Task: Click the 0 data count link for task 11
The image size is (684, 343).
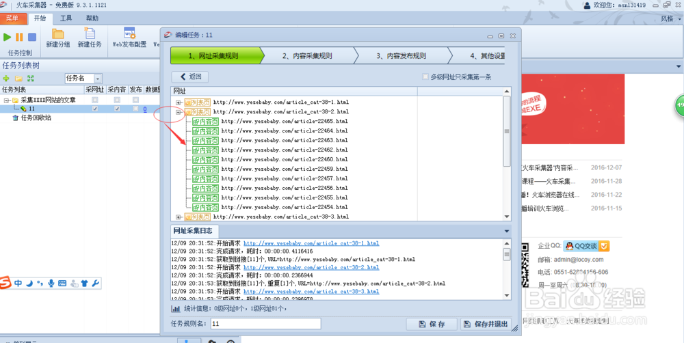Action: (x=145, y=109)
